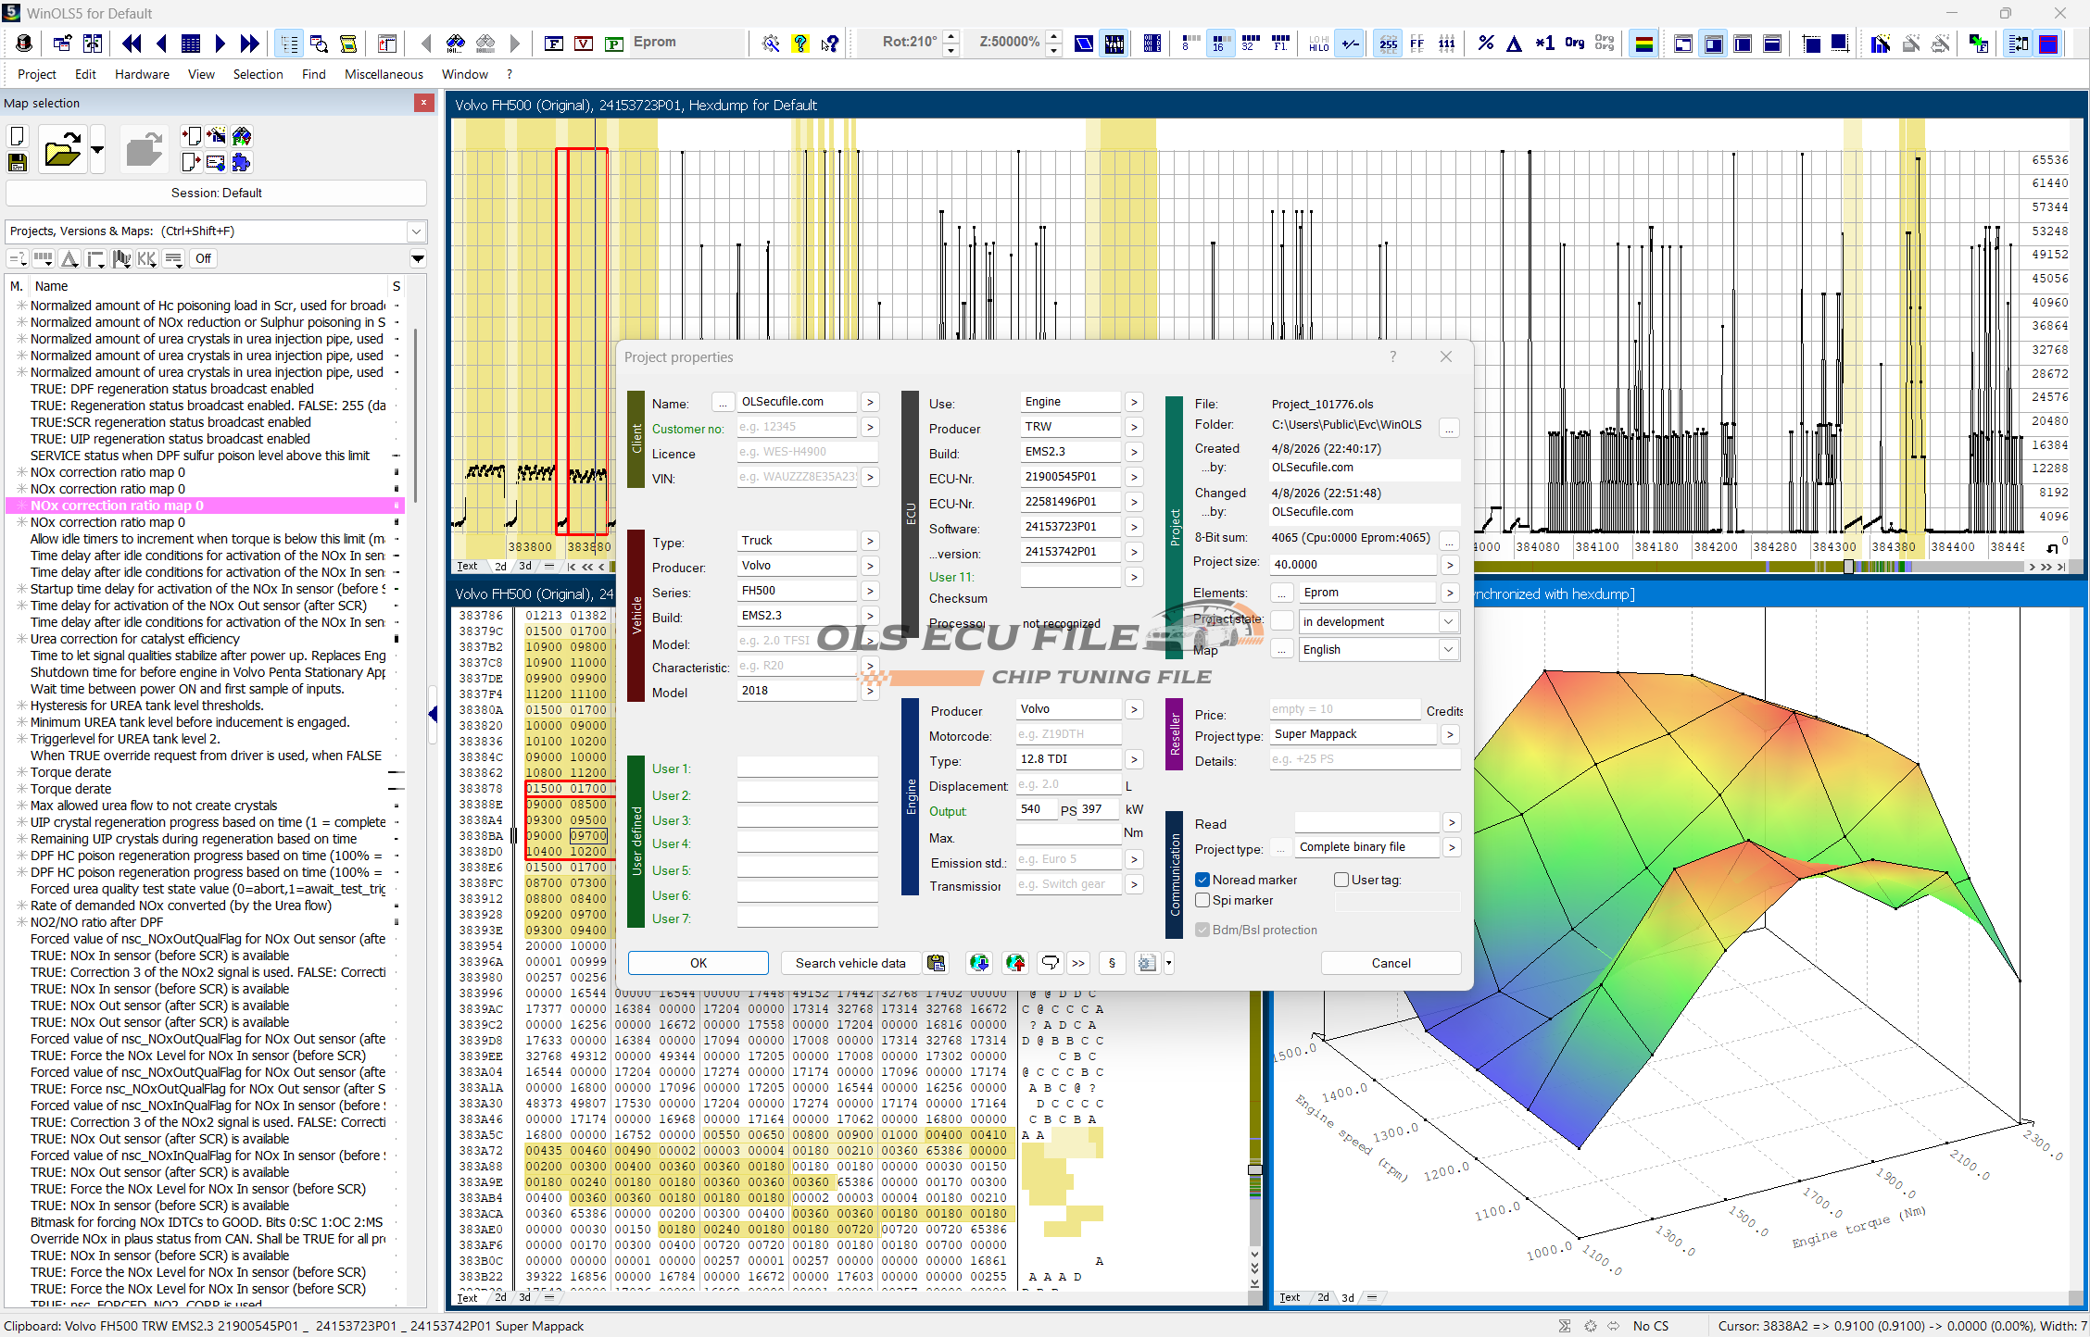Enable the Spi marker checkbox
This screenshot has width=2090, height=1337.
click(1202, 900)
